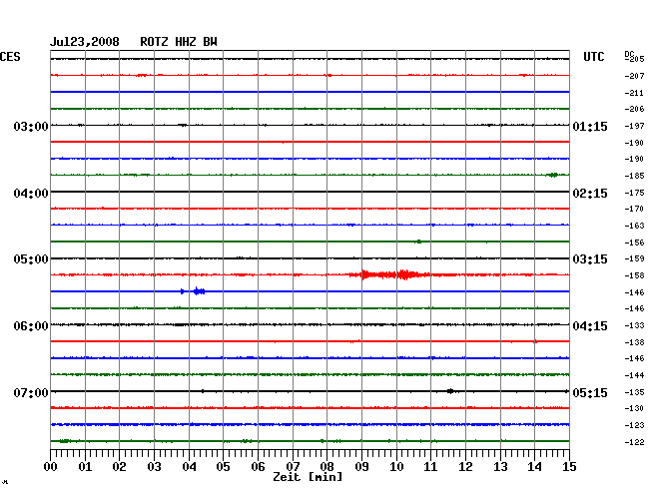Select the 07:00 local time label

coord(31,392)
